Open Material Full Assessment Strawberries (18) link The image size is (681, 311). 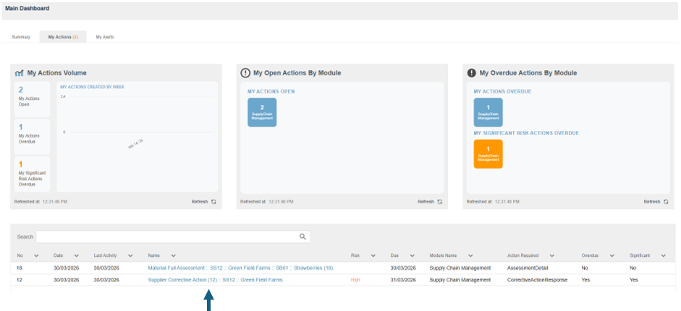pos(240,268)
